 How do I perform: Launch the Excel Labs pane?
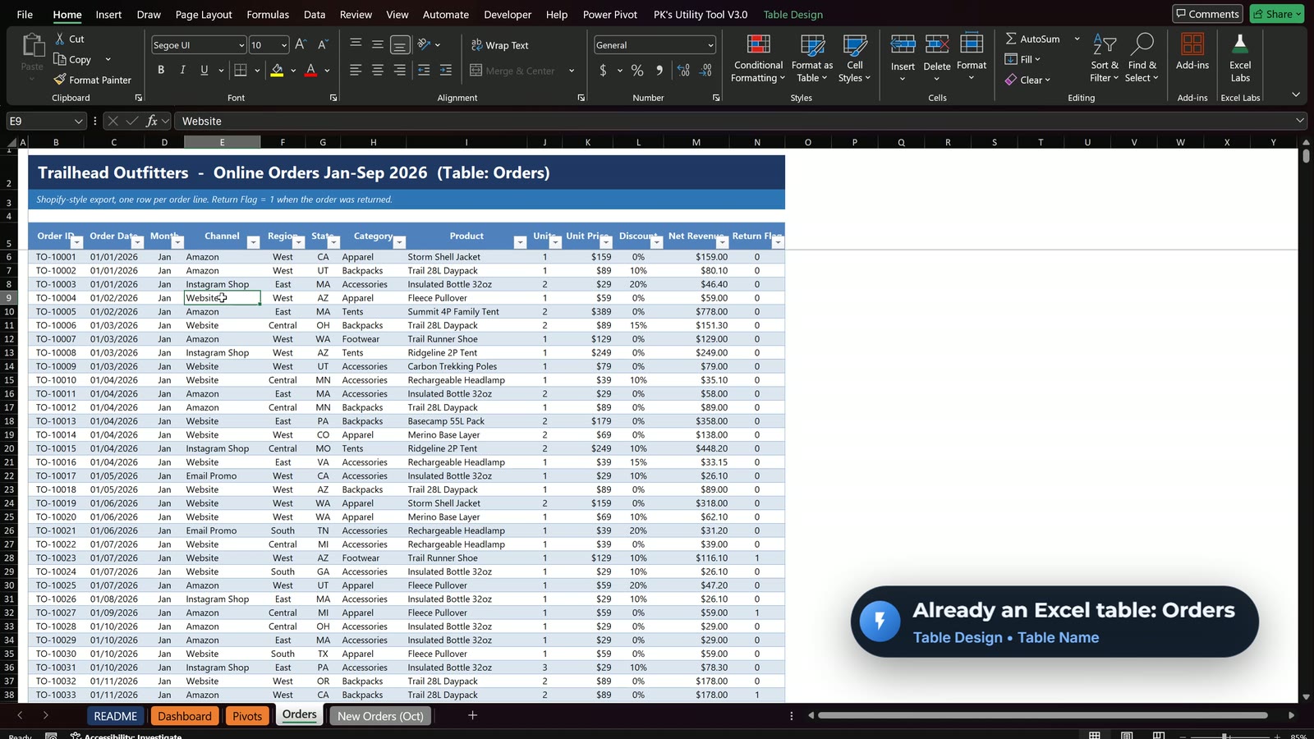(x=1240, y=58)
